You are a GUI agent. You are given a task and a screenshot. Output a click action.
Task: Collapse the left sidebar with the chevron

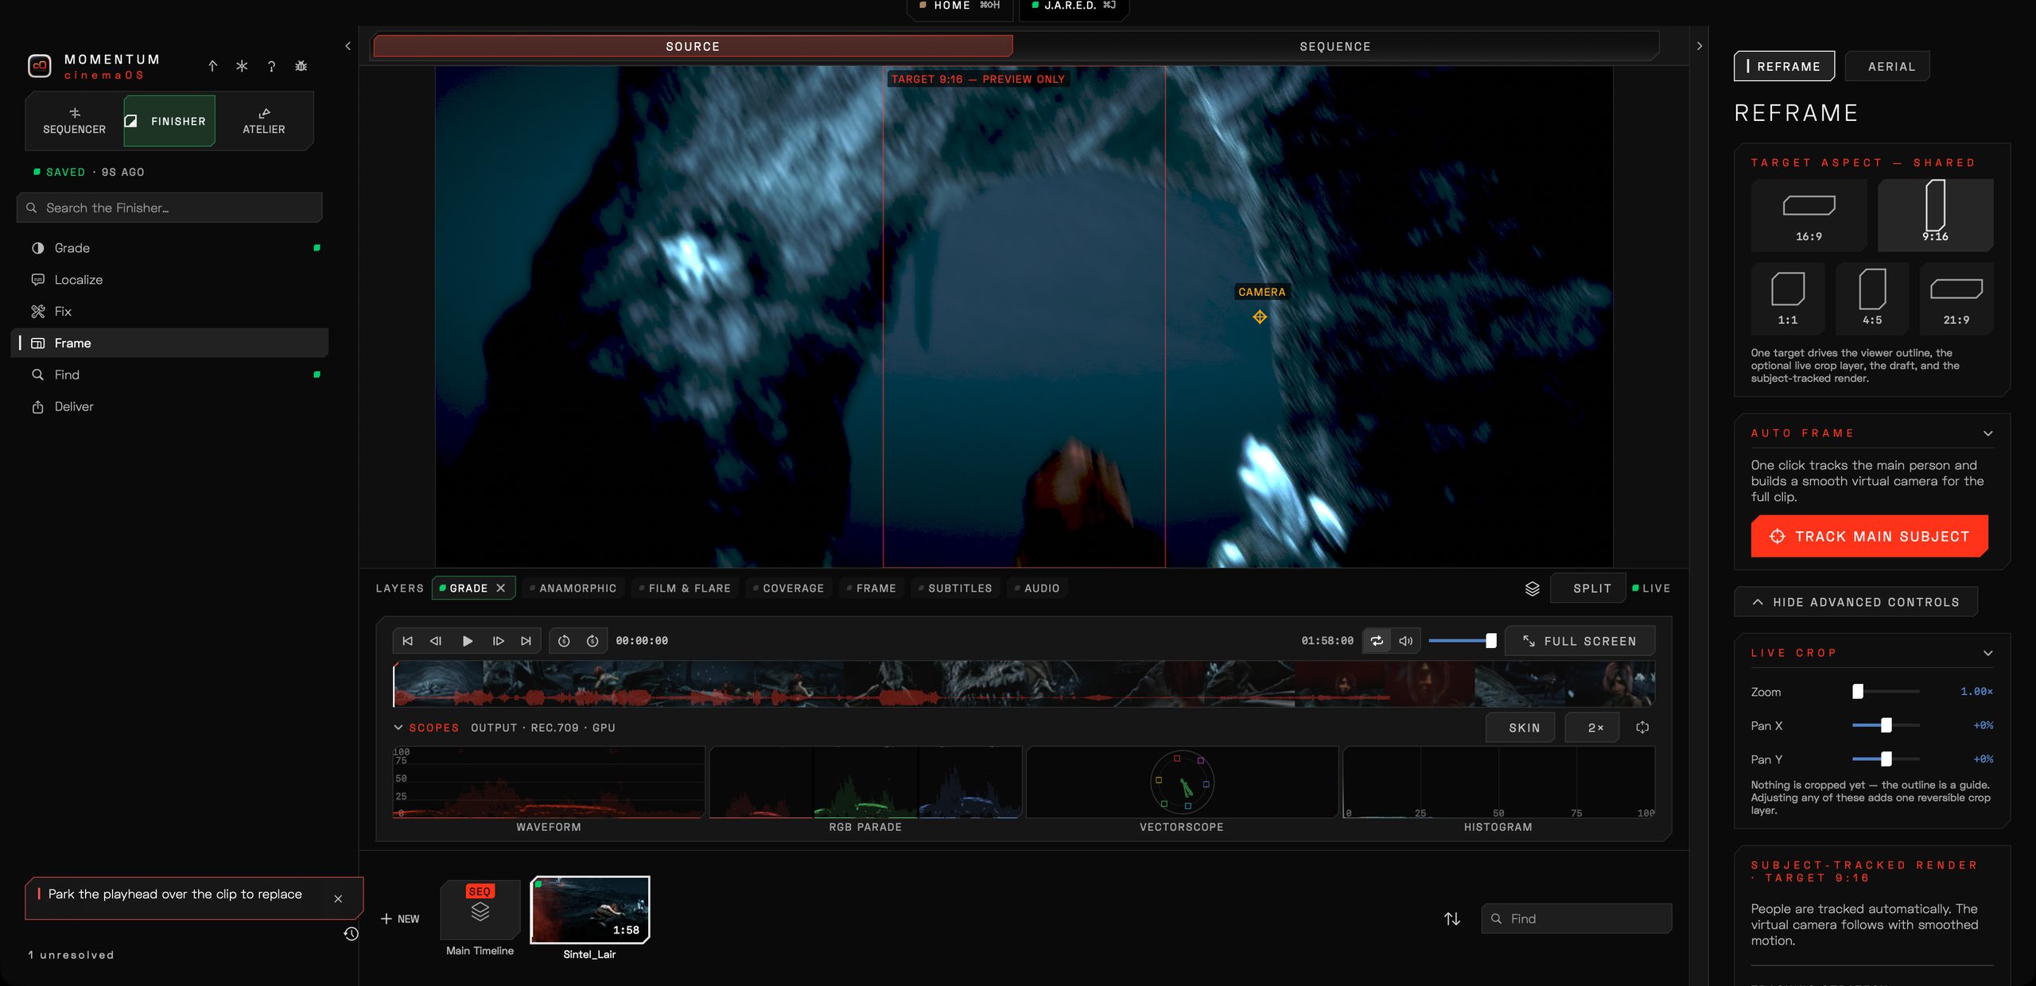348,46
